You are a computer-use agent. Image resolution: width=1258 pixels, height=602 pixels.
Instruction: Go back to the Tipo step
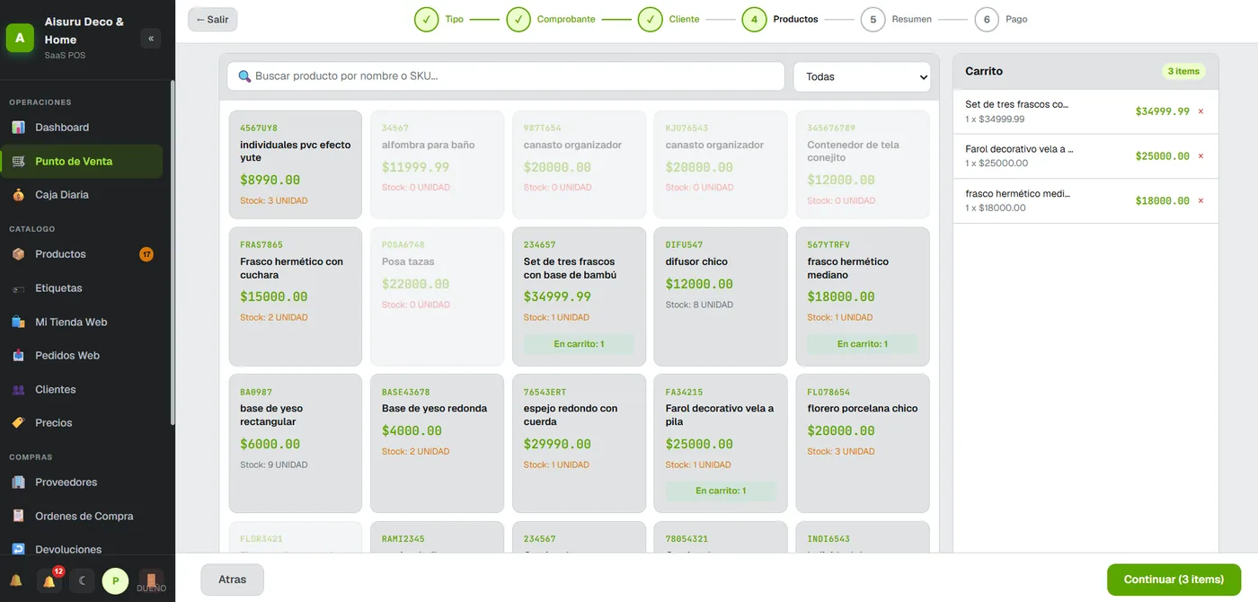[x=439, y=19]
